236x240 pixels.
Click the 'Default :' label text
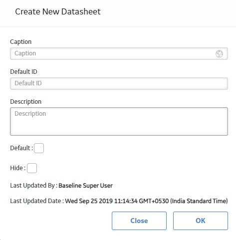tap(21, 148)
